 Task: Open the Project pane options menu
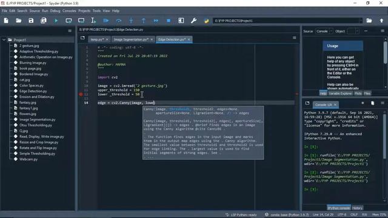tap(70, 31)
